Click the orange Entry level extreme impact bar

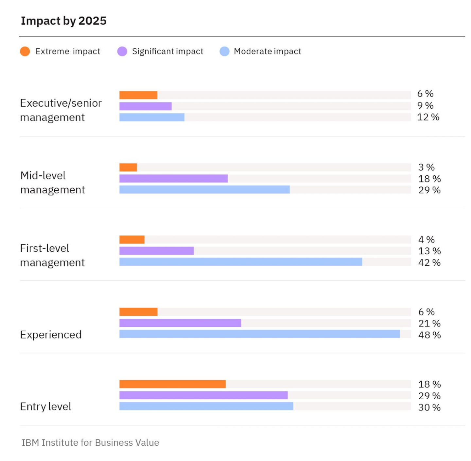pos(172,384)
